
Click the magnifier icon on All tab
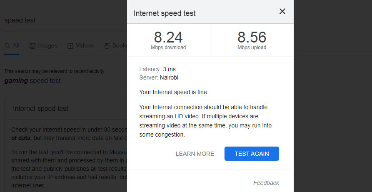[x=7, y=45]
